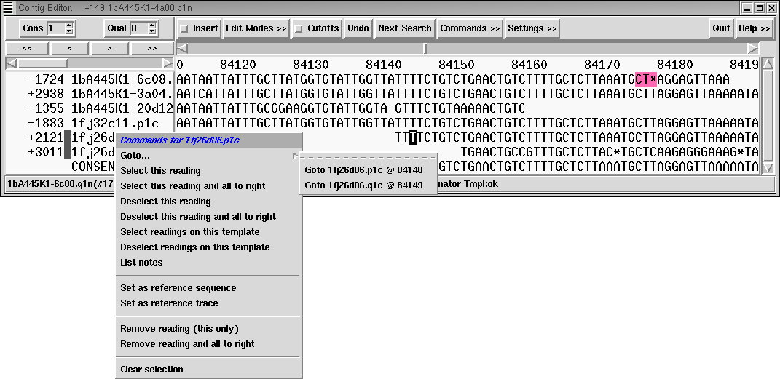Toggle the Insert checkbox
This screenshot has width=780, height=379.
[184, 29]
